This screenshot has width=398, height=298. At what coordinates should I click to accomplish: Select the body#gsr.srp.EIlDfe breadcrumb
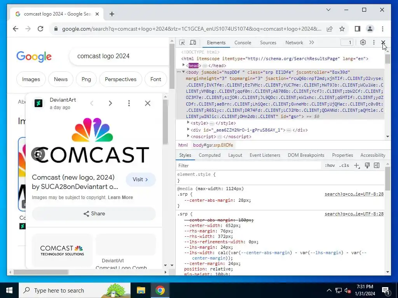pos(213,145)
